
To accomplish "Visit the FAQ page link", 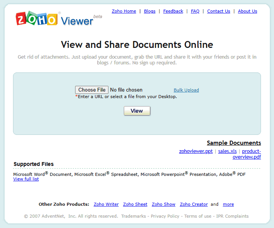I will [x=195, y=11].
